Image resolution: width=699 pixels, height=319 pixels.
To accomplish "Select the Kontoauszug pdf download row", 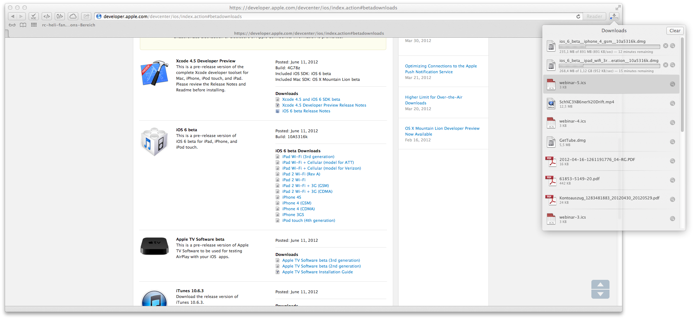I will [611, 200].
